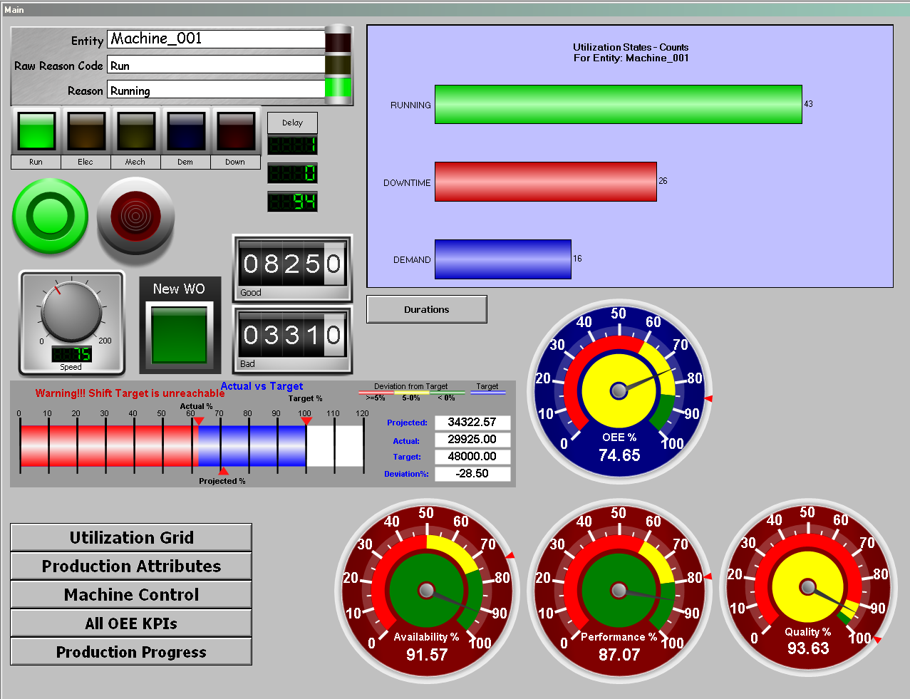Click the Good parts counter display

(x=292, y=264)
